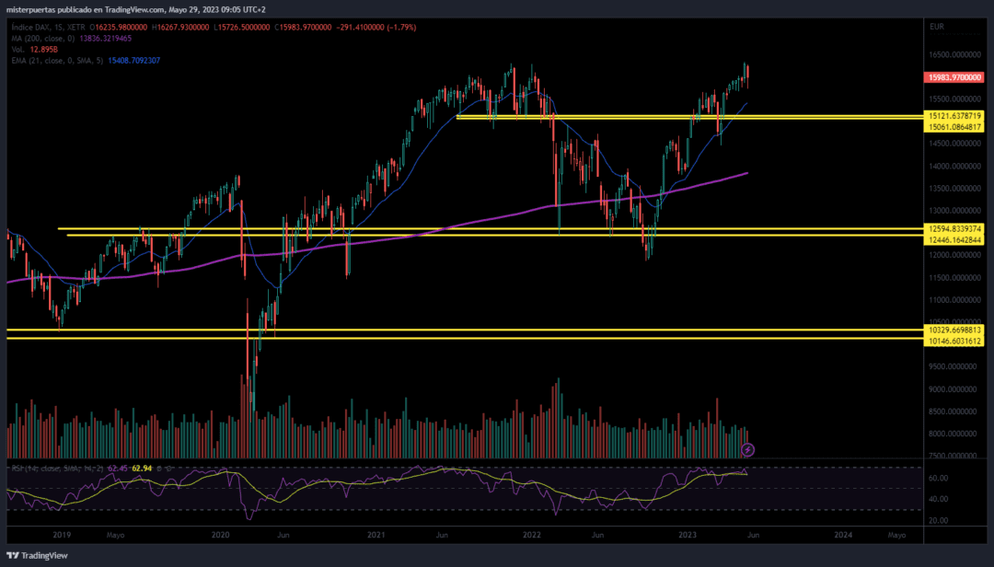Screen dimensions: 994x567
Task: Select the 10329.6698813 support level label
Action: click(955, 330)
